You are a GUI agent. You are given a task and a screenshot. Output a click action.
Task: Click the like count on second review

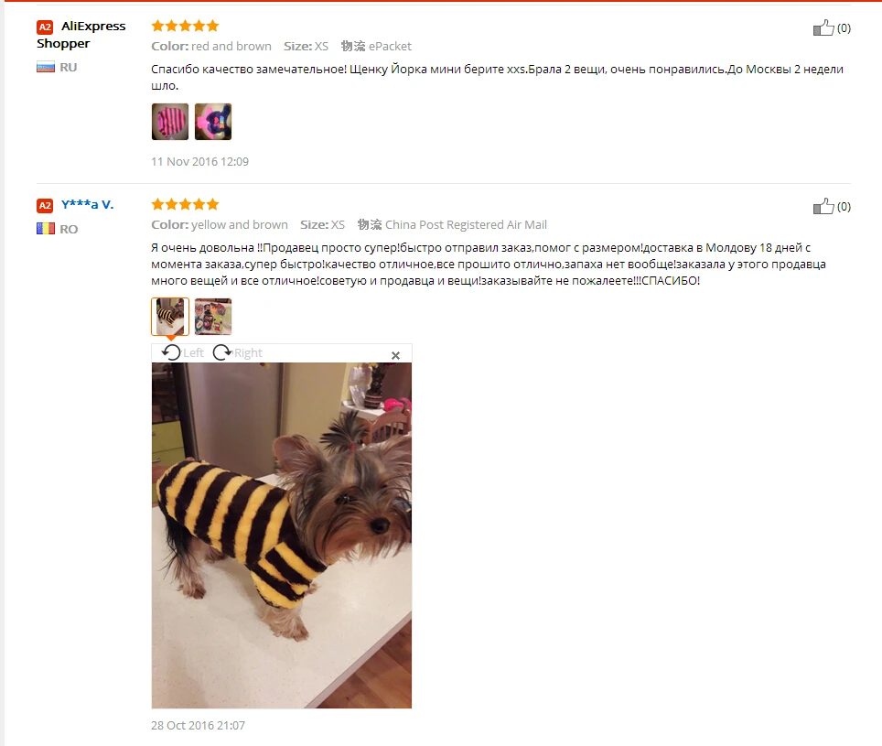844,207
